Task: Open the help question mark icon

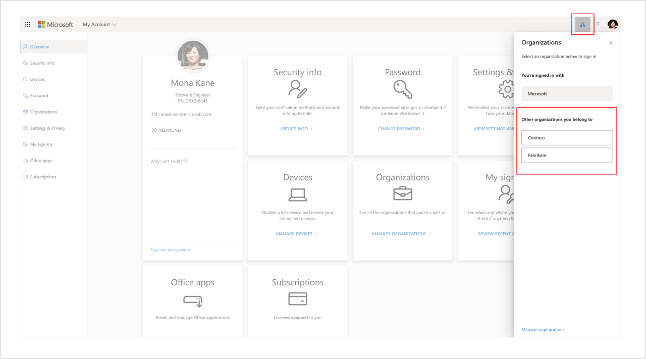Action: pos(598,24)
